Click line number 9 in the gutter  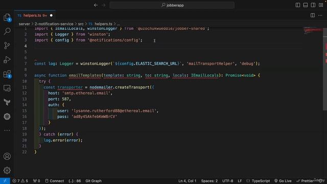(26, 75)
